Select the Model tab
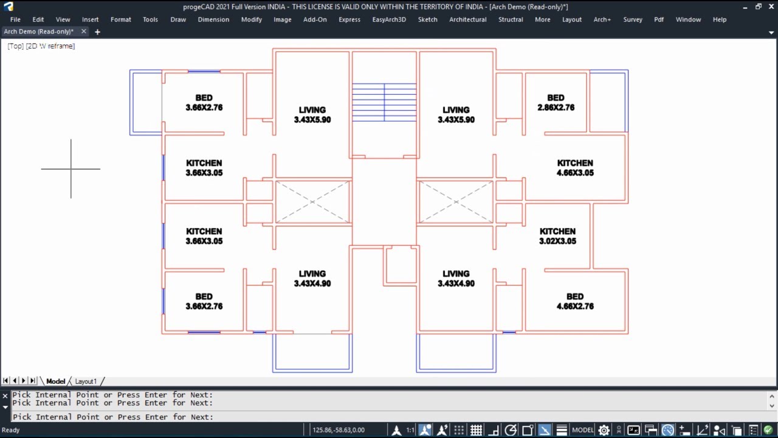 click(55, 381)
